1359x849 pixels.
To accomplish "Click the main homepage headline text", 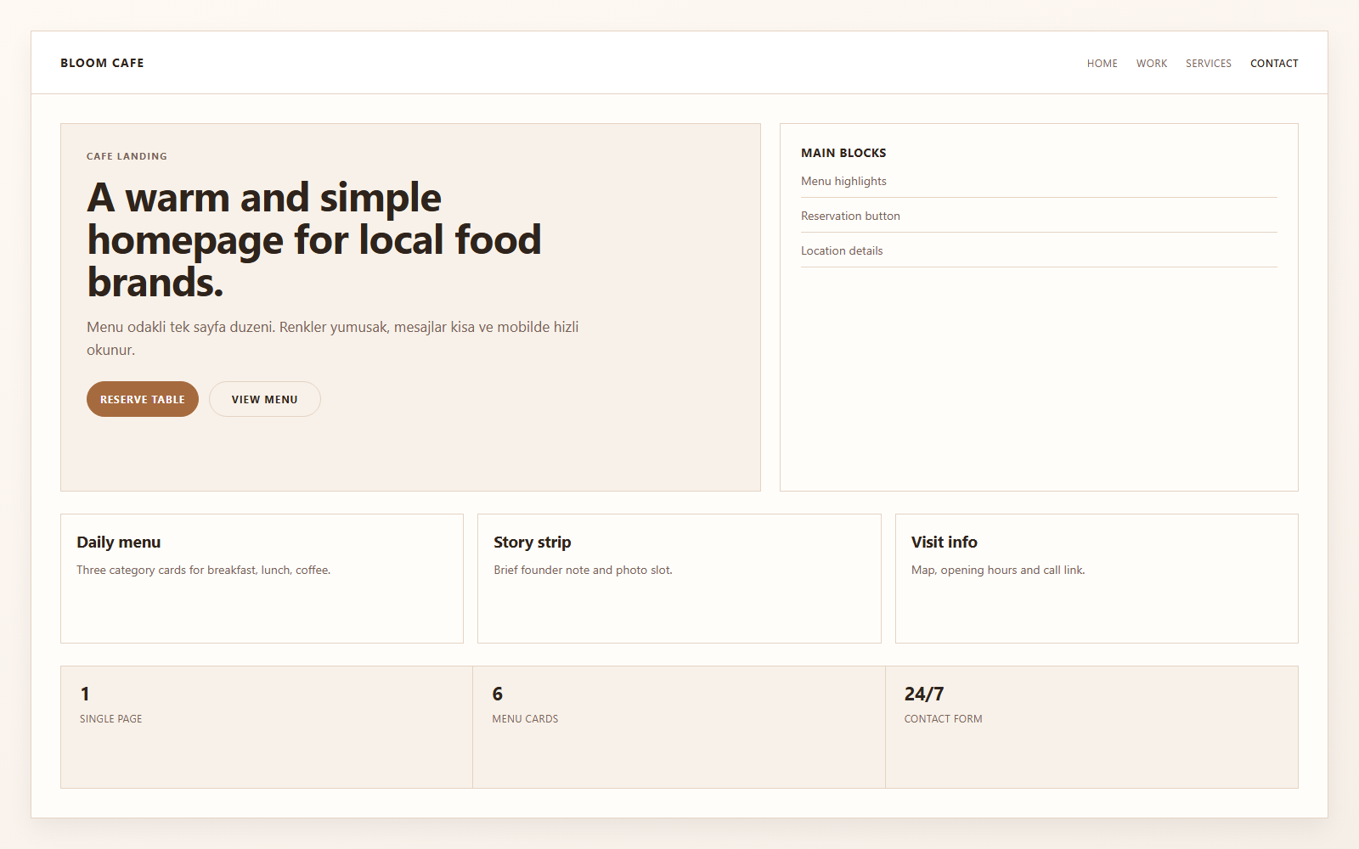I will pos(314,239).
